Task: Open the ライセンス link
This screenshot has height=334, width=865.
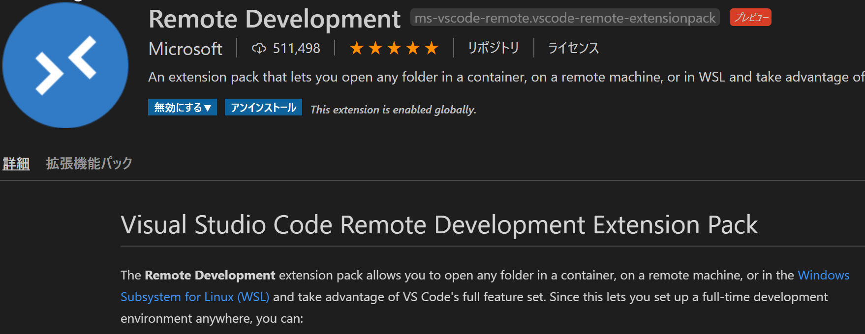Action: tap(573, 48)
